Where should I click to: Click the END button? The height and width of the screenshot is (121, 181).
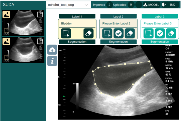click(170, 5)
